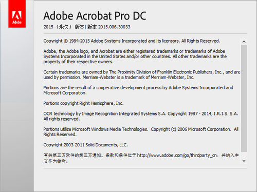Click the red Adobe logo
The image size is (257, 192).
pyautogui.click(x=17, y=14)
